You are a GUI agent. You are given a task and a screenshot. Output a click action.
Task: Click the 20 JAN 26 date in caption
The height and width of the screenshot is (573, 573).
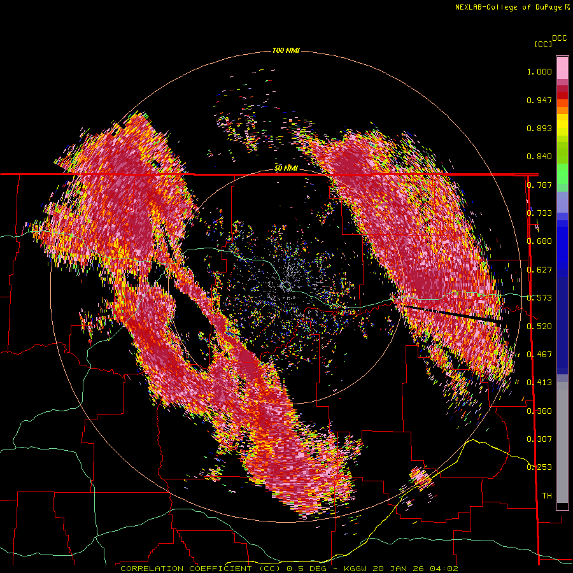coord(397,569)
